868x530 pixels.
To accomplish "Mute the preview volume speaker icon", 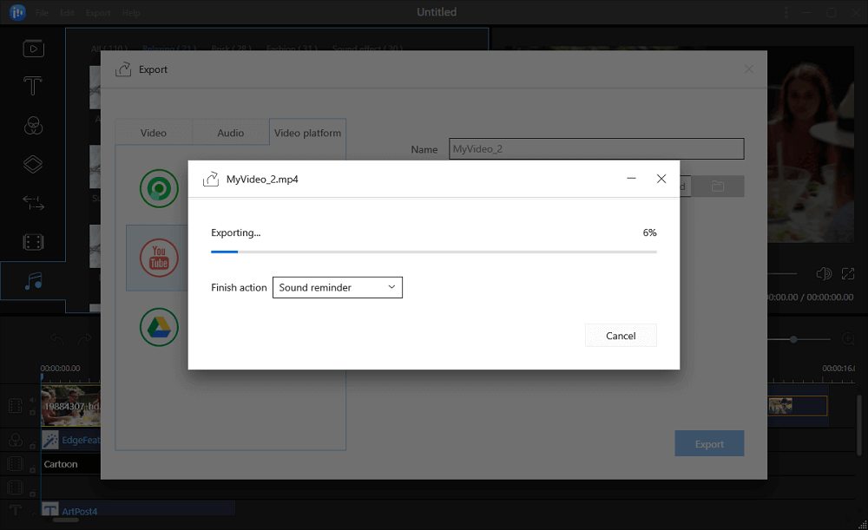I will pyautogui.click(x=824, y=274).
